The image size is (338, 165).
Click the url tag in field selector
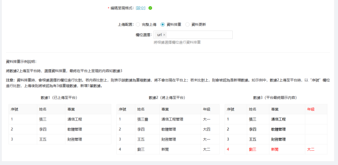tap(159, 35)
